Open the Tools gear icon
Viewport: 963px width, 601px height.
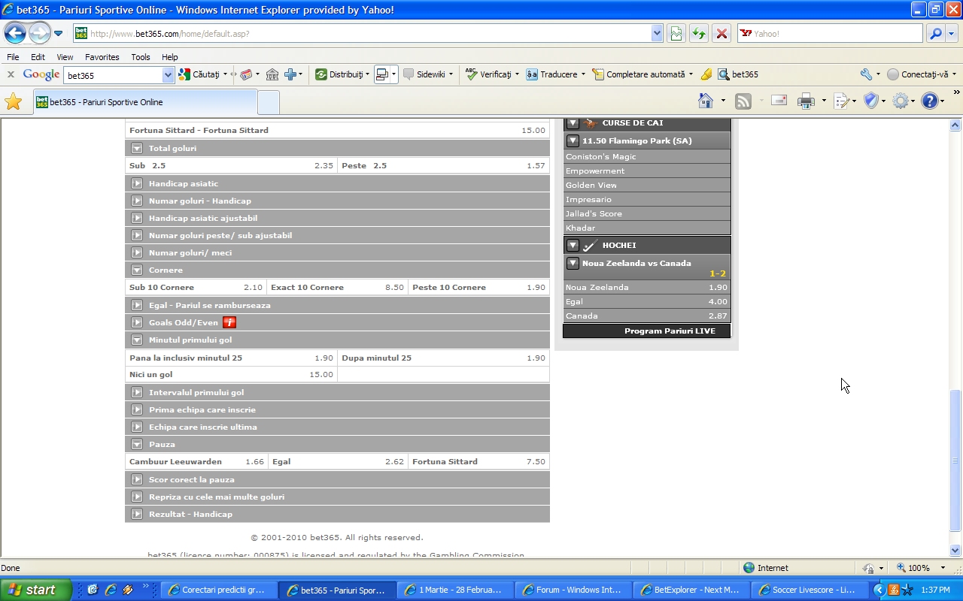pyautogui.click(x=901, y=101)
